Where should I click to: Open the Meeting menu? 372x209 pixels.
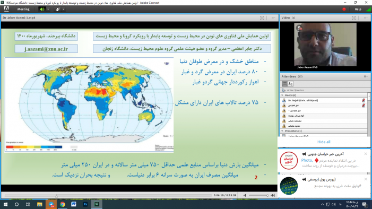pyautogui.click(x=23, y=9)
